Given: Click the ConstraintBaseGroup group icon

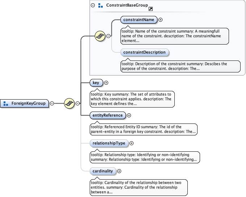Looking at the screenshot, I should (x=100, y=5).
